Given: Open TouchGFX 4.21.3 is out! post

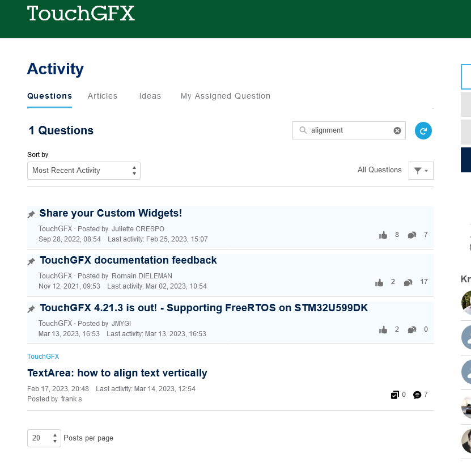Looking at the screenshot, I should [x=204, y=308].
